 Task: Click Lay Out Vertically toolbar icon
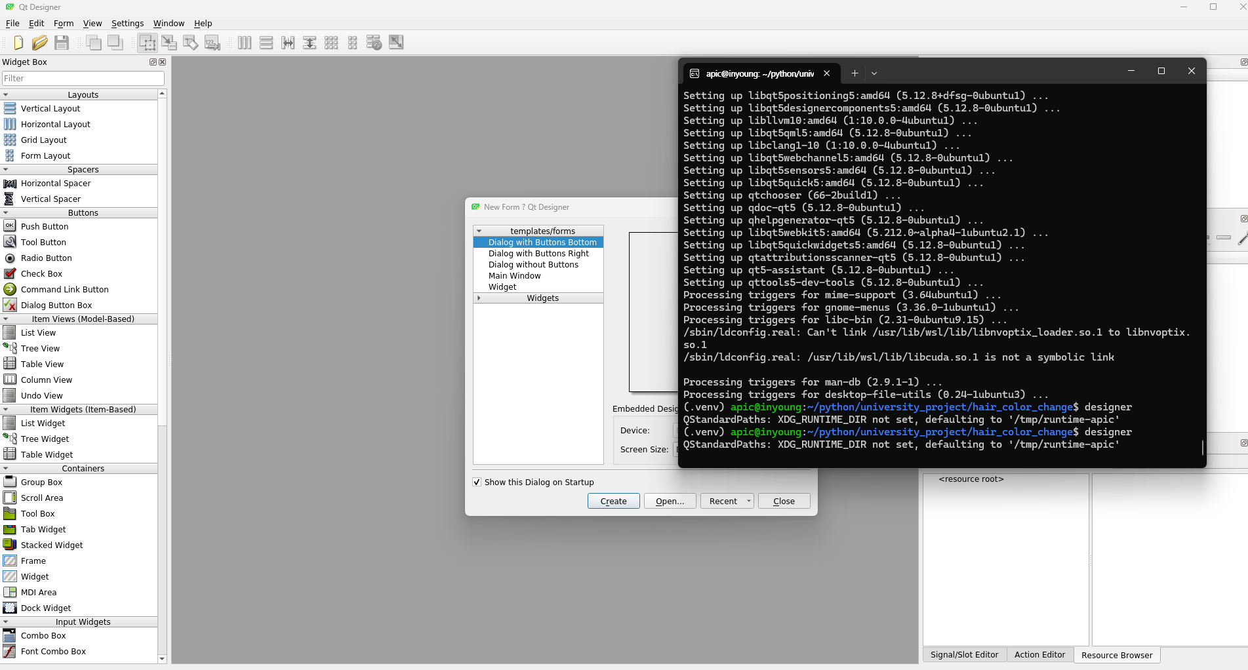(x=266, y=43)
